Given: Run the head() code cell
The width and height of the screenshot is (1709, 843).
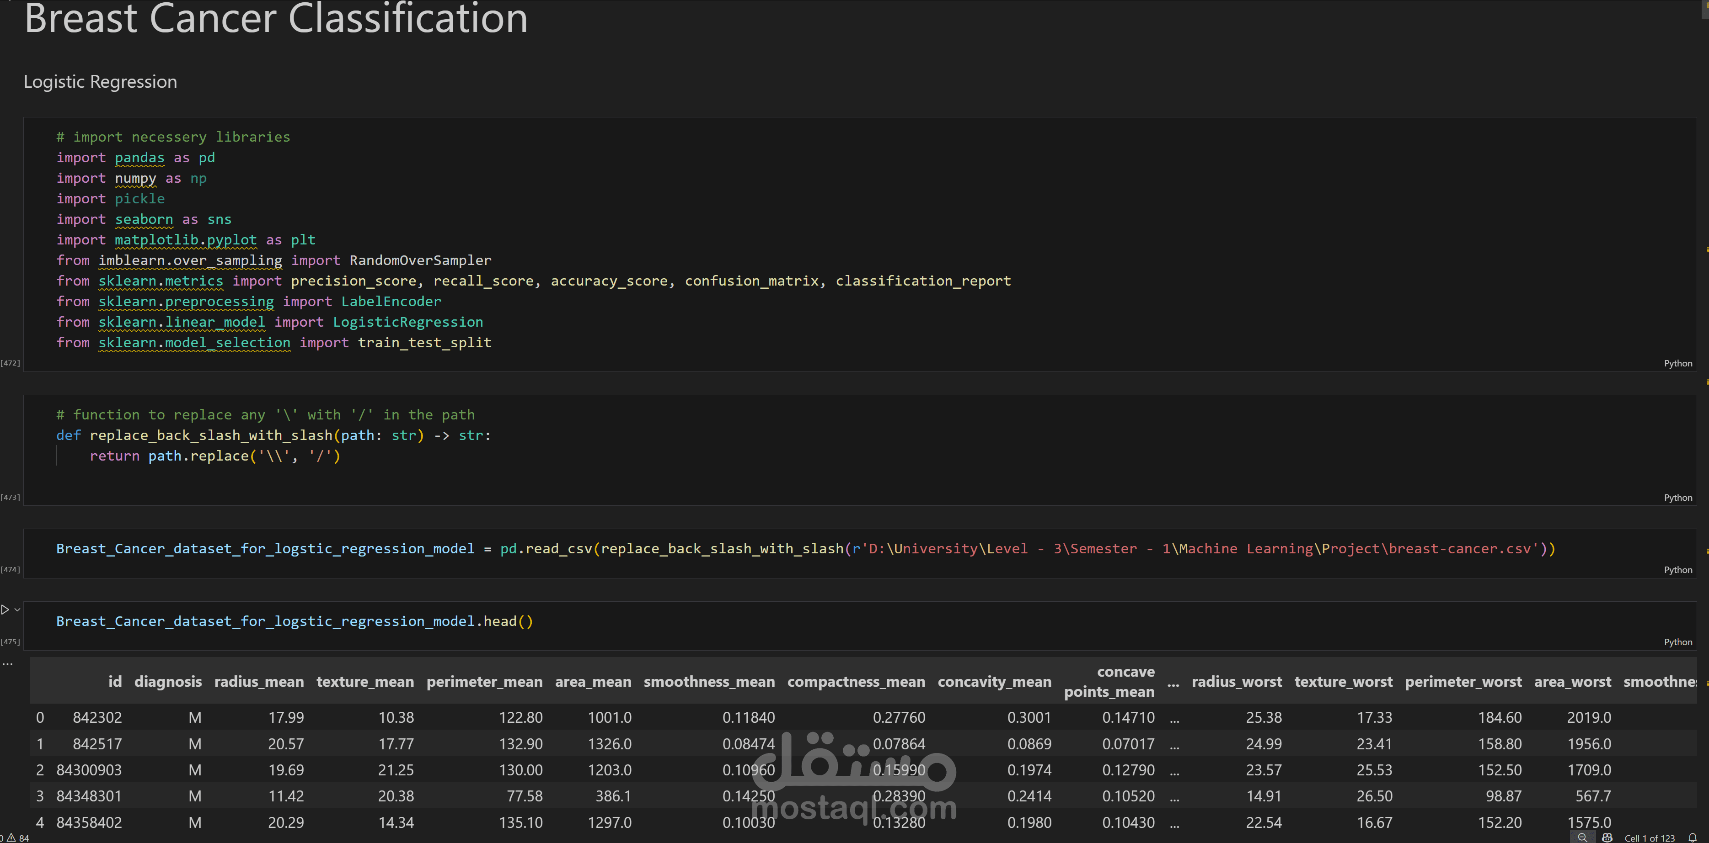Looking at the screenshot, I should coord(5,609).
